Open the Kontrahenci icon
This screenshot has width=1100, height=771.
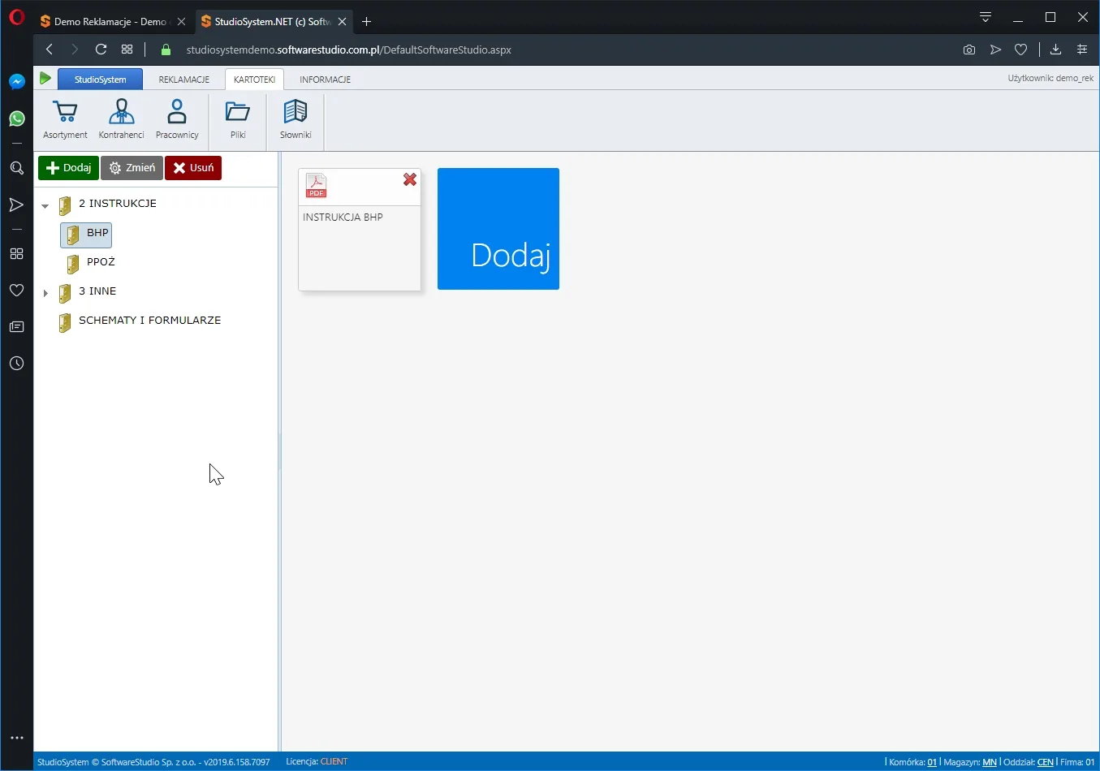[121, 120]
